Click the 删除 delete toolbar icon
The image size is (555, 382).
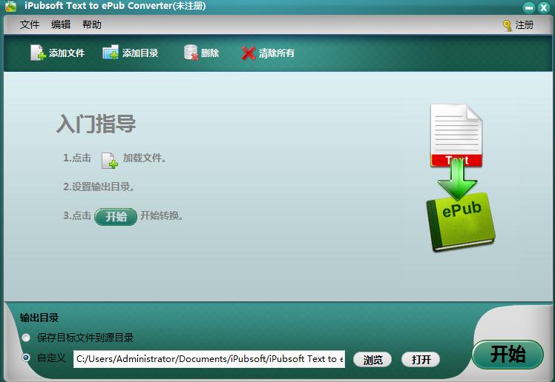click(x=191, y=53)
